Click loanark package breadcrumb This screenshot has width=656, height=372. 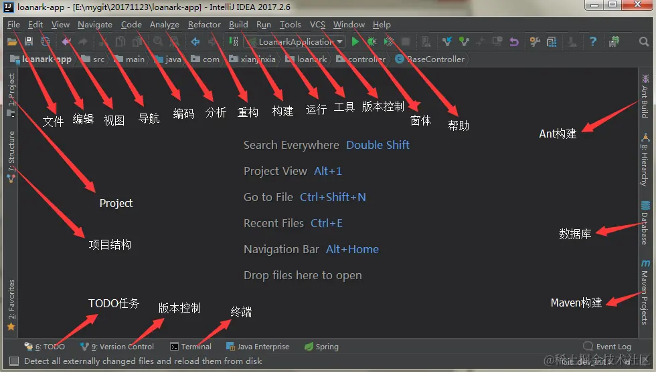[x=306, y=59]
